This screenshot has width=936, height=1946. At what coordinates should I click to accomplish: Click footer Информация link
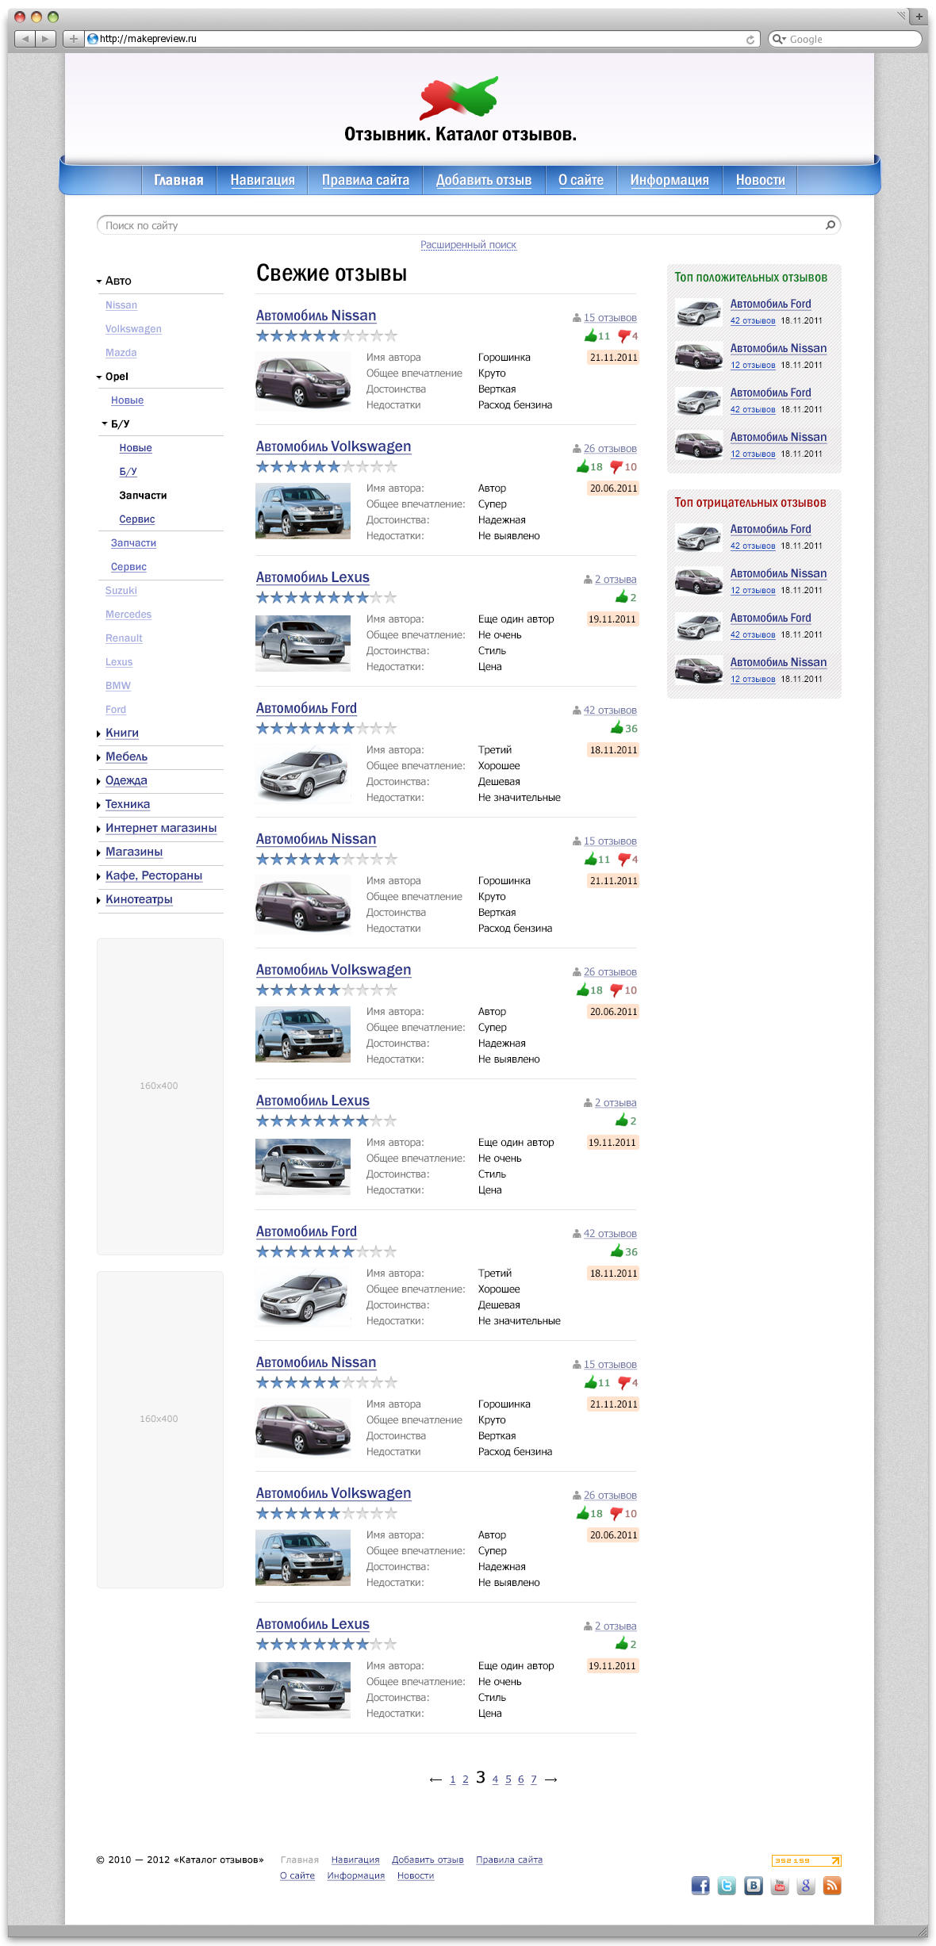click(x=355, y=1875)
